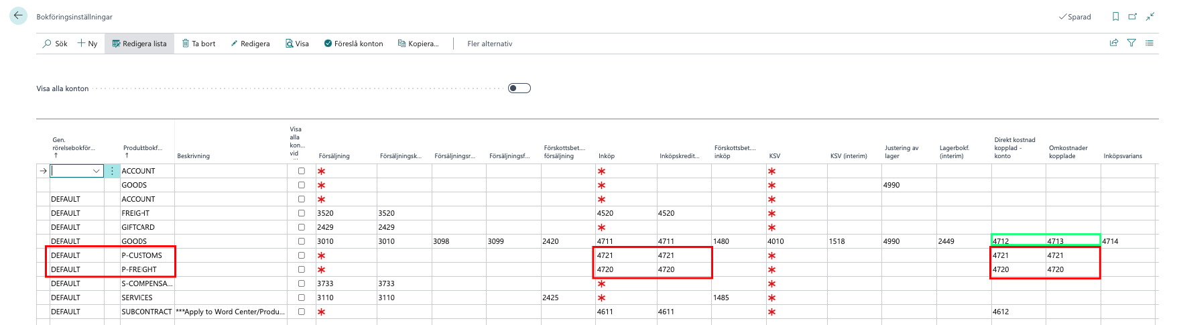Open the row options three-dot menu
This screenshot has height=325, width=1177.
(112, 171)
